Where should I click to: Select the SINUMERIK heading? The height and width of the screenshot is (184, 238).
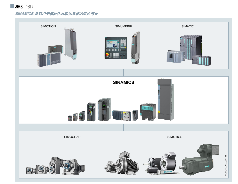tap(123, 26)
